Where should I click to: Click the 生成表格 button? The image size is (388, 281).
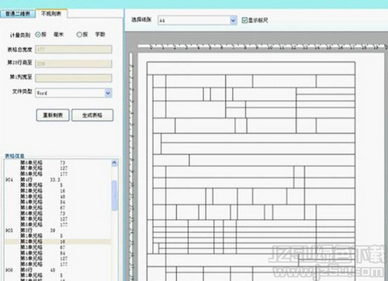tap(92, 115)
